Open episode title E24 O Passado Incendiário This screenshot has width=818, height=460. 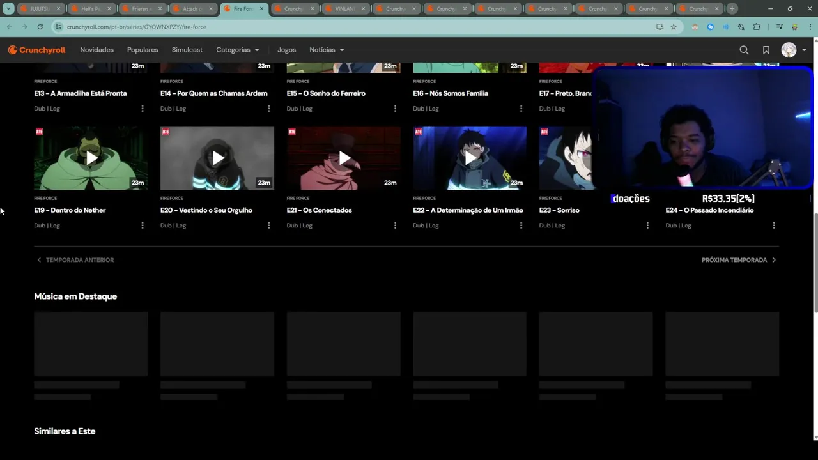click(709, 210)
